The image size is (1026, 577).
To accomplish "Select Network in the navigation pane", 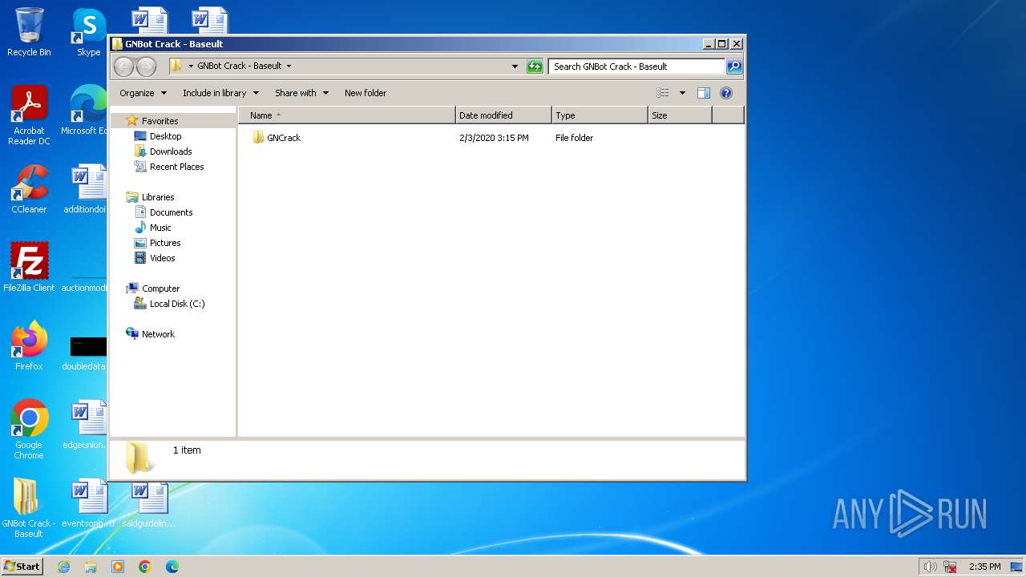I will click(158, 334).
